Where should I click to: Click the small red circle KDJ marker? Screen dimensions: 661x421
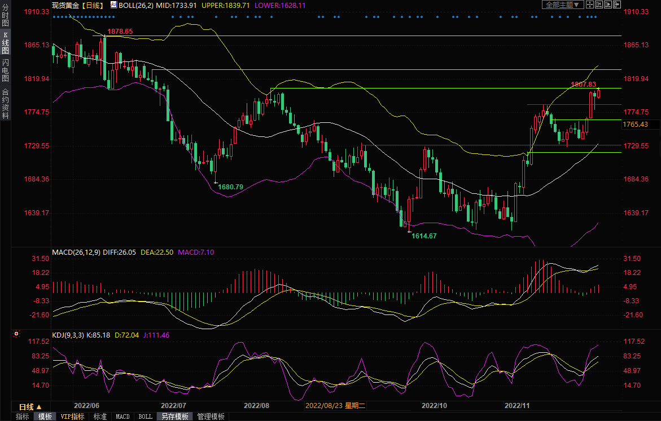(16, 334)
